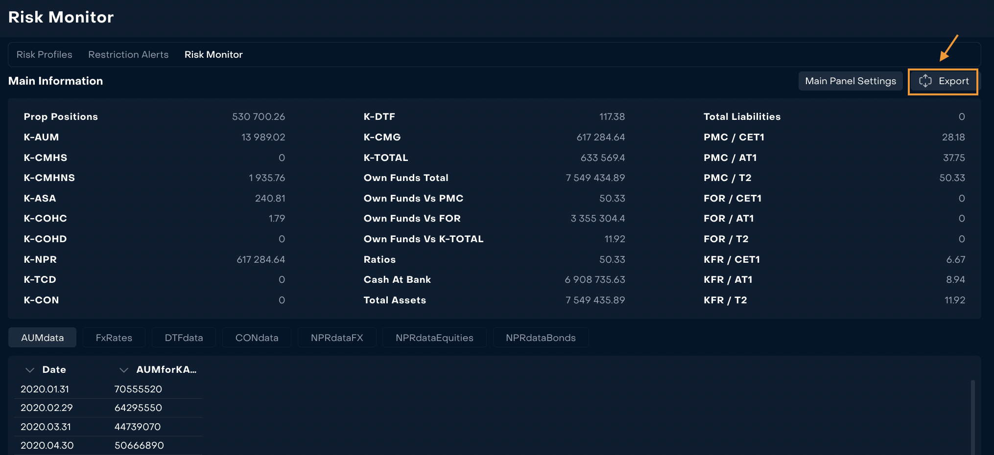This screenshot has width=994, height=455.
Task: Expand the Date column chevron
Action: (x=30, y=370)
